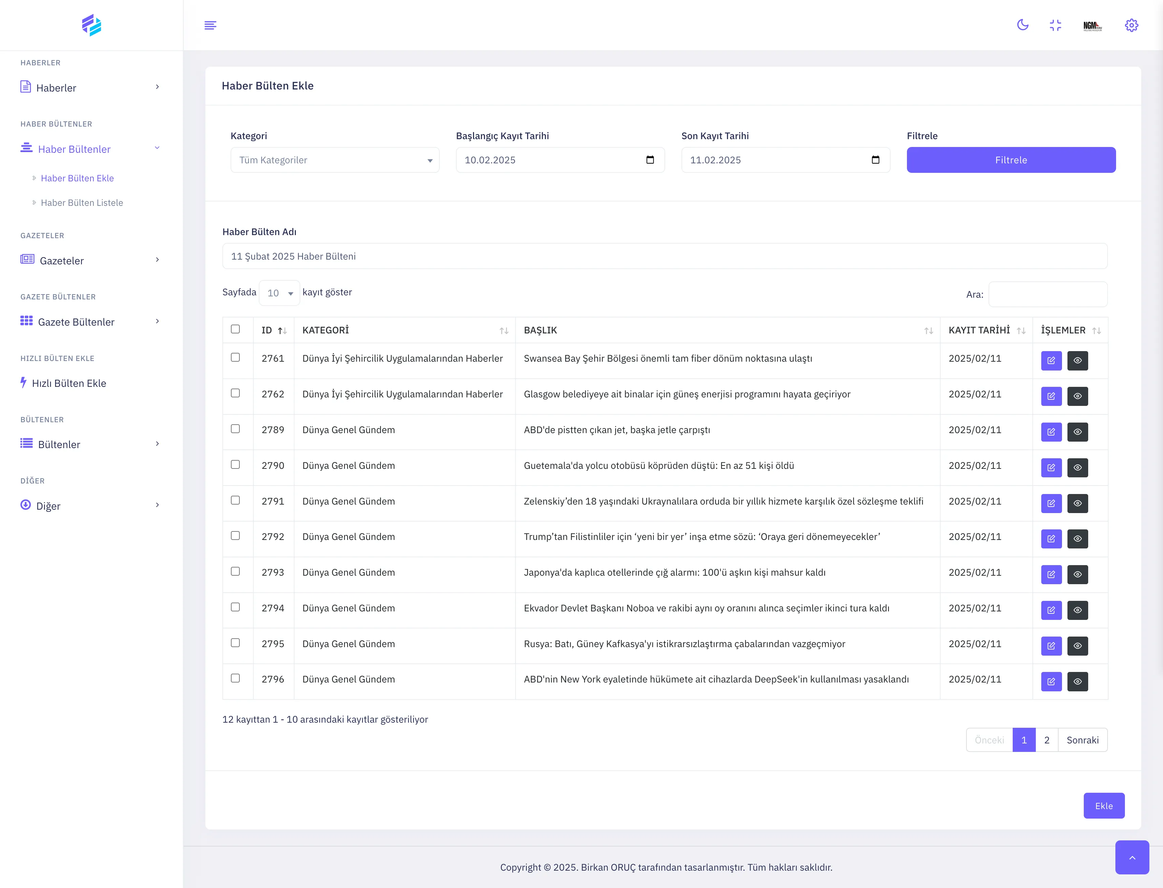The width and height of the screenshot is (1163, 888).
Task: Open the Tüm Kategoriler dropdown
Action: [x=334, y=160]
